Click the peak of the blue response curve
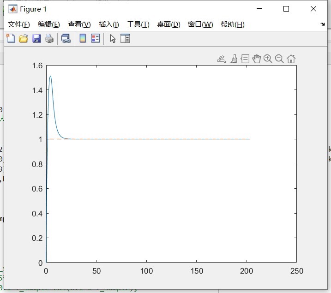The image size is (331, 293). (50, 76)
